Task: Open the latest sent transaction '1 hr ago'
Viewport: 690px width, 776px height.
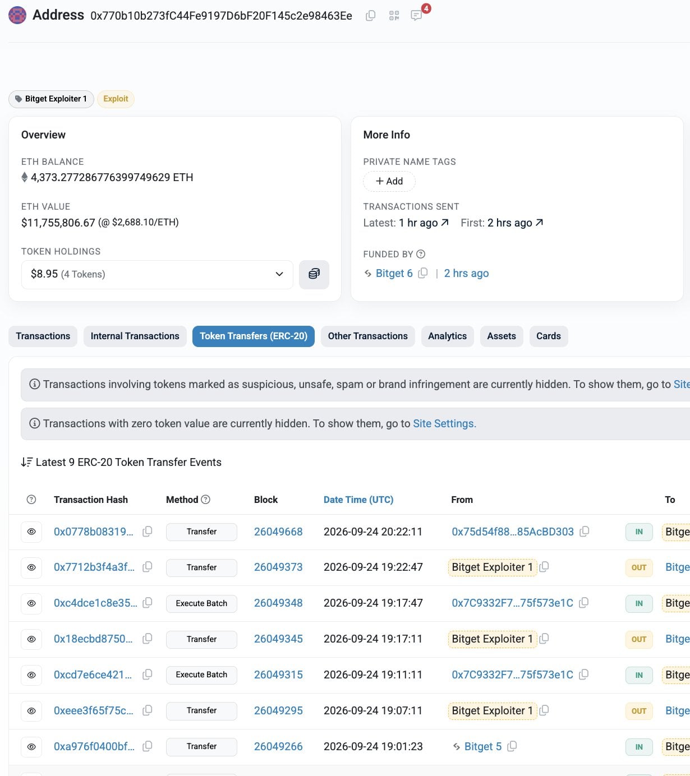Action: click(424, 223)
